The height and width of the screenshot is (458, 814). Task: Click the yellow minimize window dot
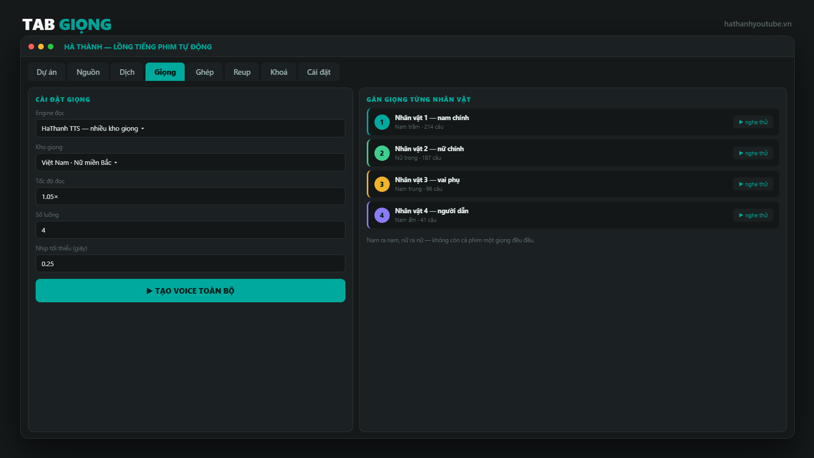point(41,46)
